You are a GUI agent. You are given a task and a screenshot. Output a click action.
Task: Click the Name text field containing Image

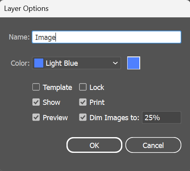(107, 37)
